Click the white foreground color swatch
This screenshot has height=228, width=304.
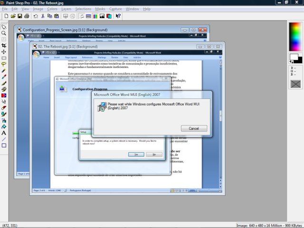point(294,57)
